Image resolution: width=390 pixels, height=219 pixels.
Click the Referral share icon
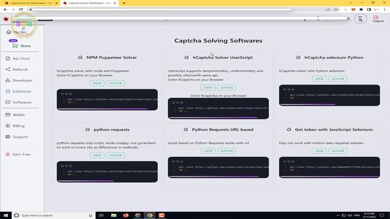(x=8, y=69)
